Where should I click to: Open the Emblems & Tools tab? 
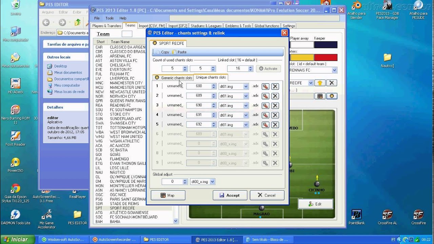pos(238,26)
